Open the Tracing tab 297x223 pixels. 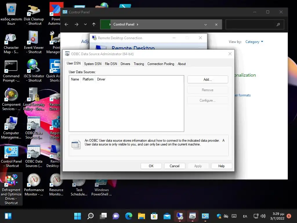139,64
